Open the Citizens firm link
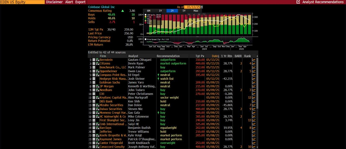This screenshot has height=149, width=346. point(105,63)
